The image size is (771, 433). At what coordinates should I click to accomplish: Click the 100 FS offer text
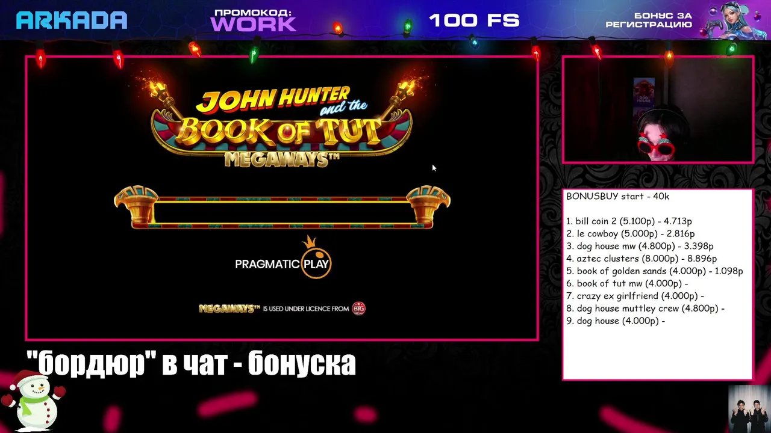tap(474, 20)
